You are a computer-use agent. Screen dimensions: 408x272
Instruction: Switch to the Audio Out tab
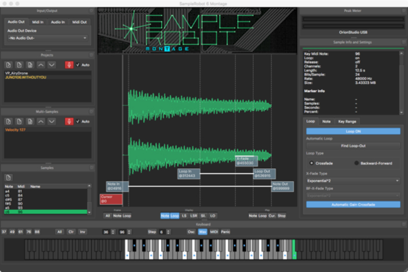16,22
